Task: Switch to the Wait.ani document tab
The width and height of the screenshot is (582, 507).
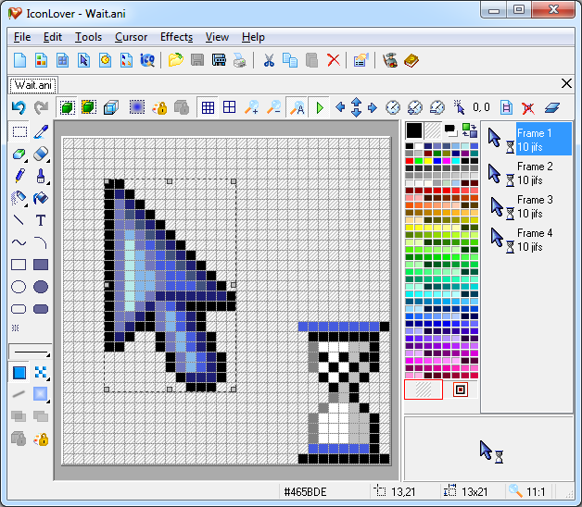Action: (33, 85)
